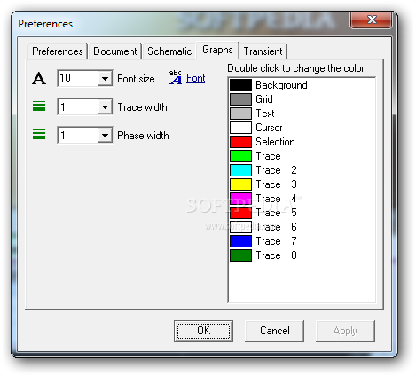Click the 'Trace 8' label text
This screenshot has height=376, width=416.
pyautogui.click(x=276, y=255)
